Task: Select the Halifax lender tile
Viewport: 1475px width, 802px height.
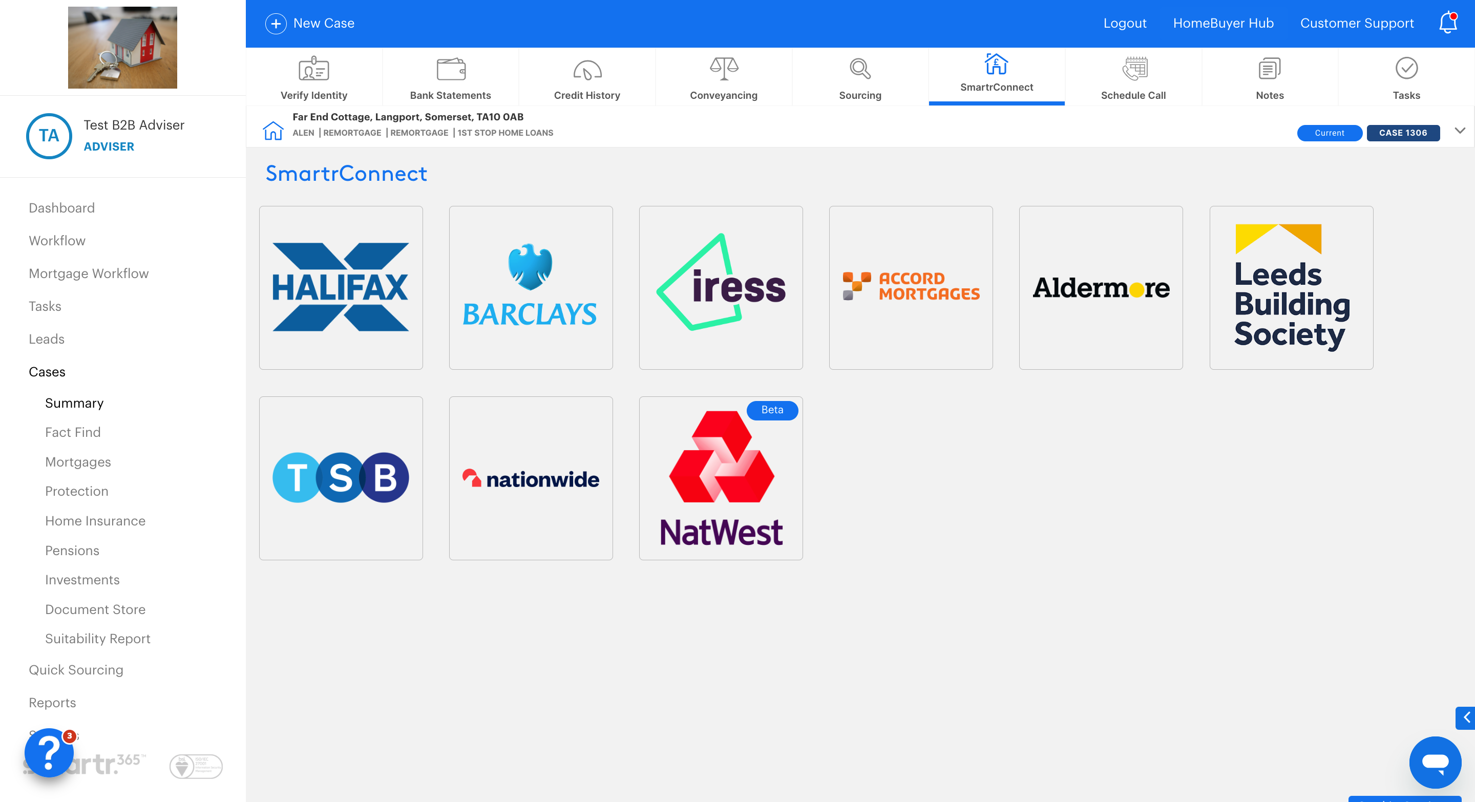Action: (x=341, y=287)
